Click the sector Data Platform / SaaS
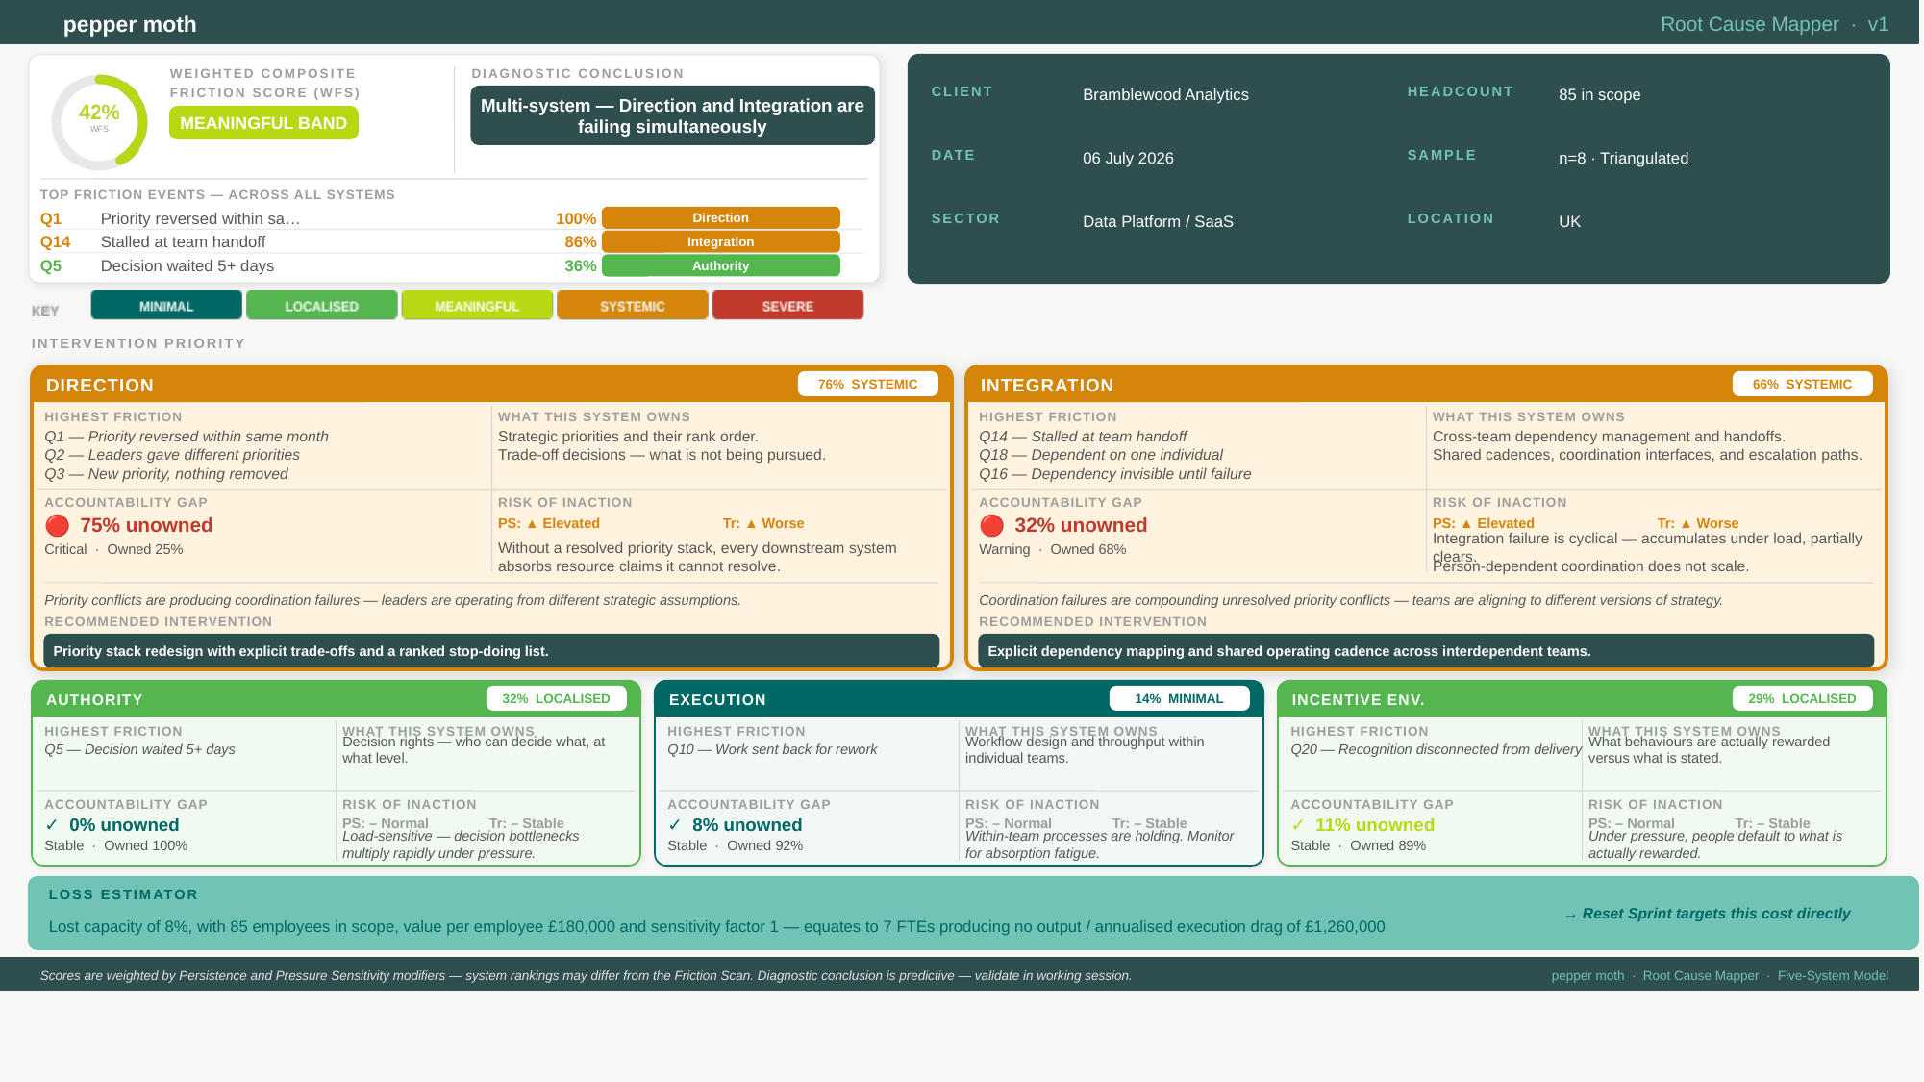 (x=1158, y=221)
